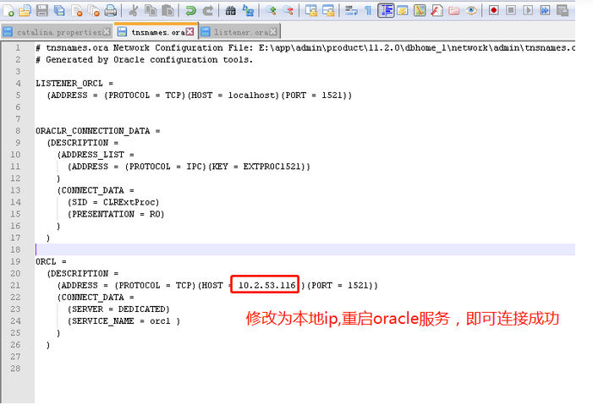This screenshot has height=405, width=593.
Task: Place cursor on highlighted empty line 18
Action: (305, 249)
